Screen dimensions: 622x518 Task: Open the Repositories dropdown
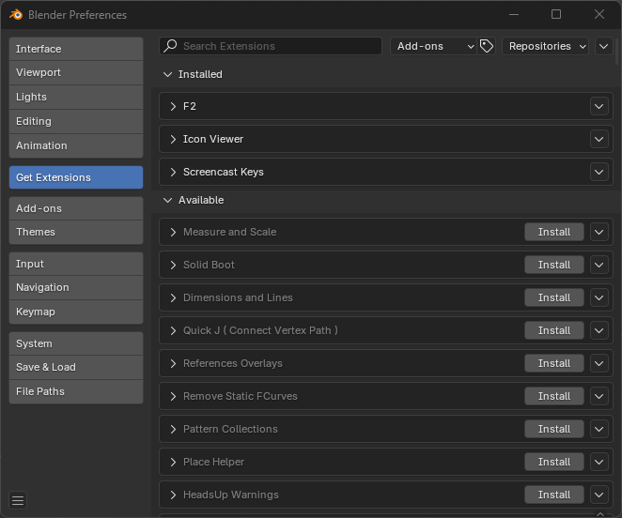point(545,46)
